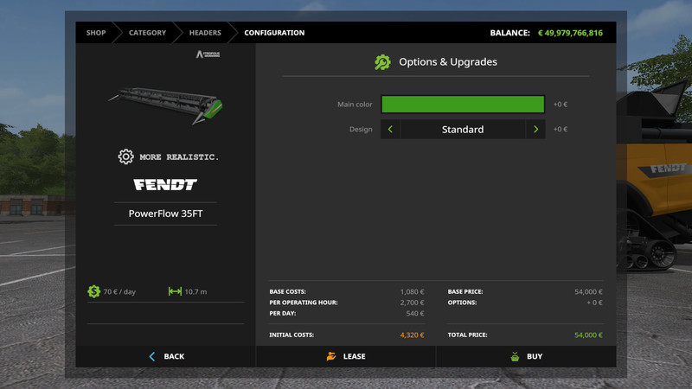Go to the Shop breadcrumb
The image size is (692, 389).
pos(95,33)
